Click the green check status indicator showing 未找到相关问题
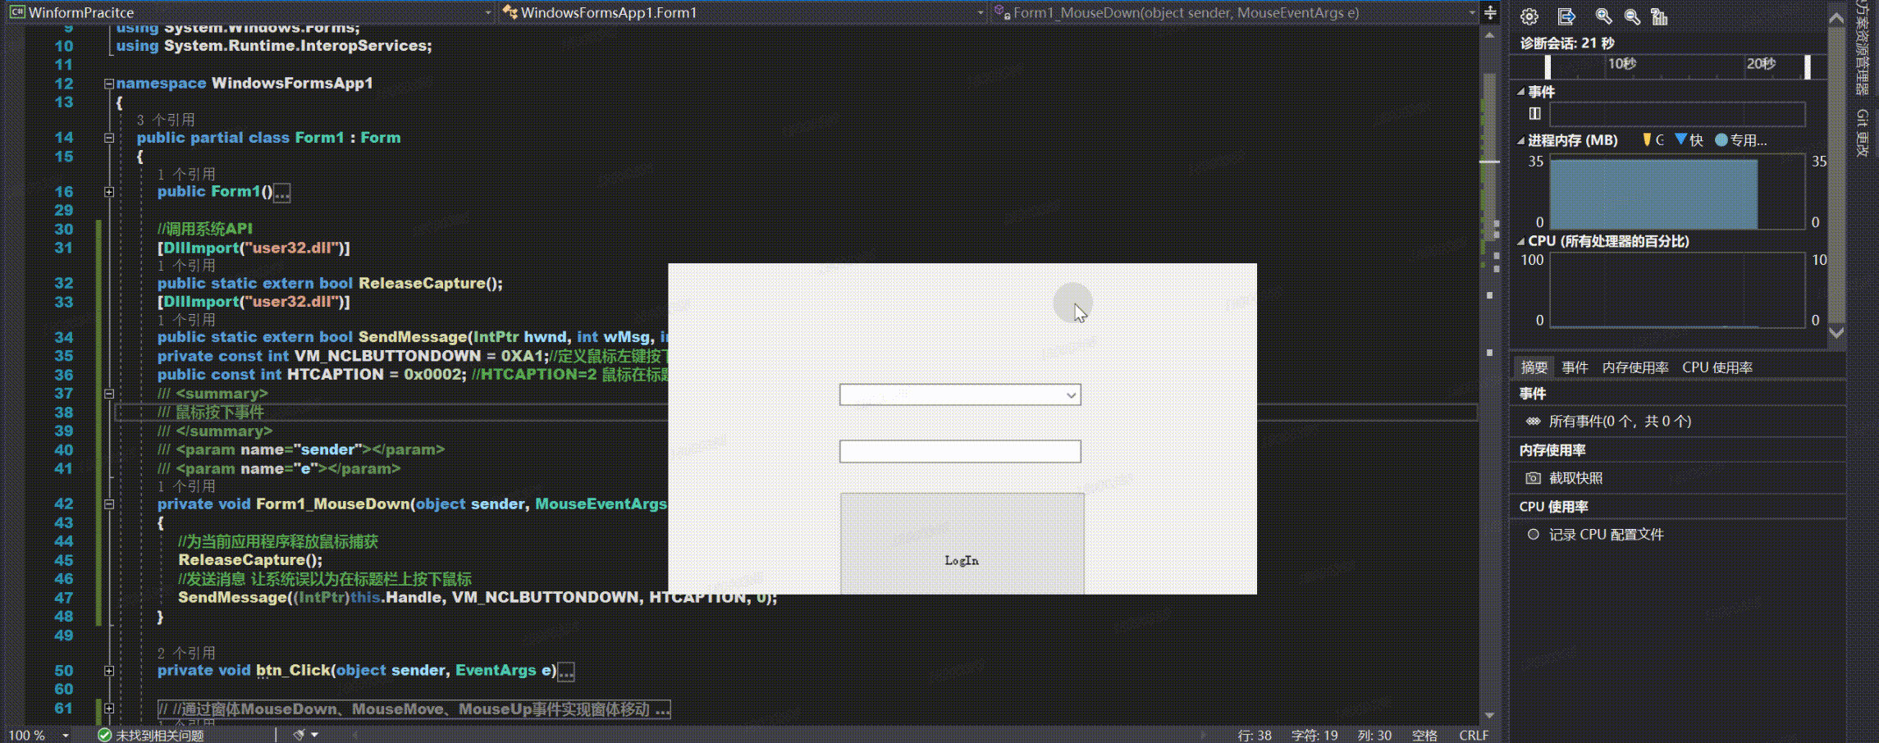This screenshot has width=1879, height=743. coord(105,735)
